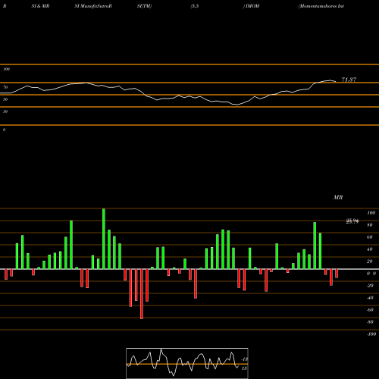Click the 70 level label on RSI axis
This screenshot has width=379, height=379.
coord(5,87)
